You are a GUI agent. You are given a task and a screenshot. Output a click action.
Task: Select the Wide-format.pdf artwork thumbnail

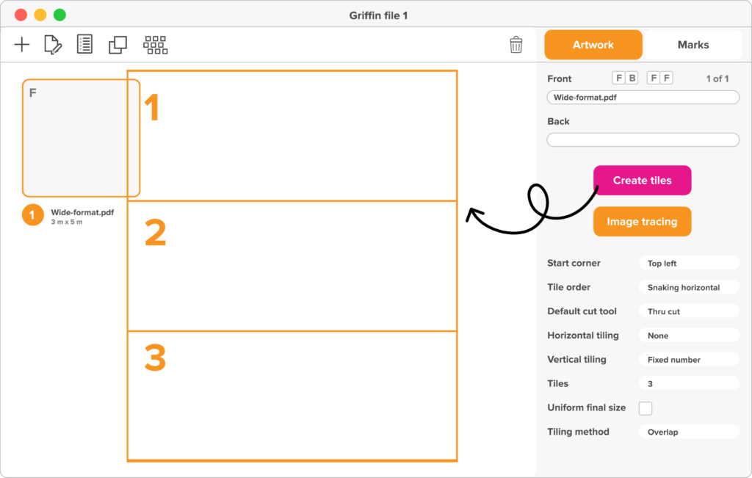pyautogui.click(x=81, y=138)
